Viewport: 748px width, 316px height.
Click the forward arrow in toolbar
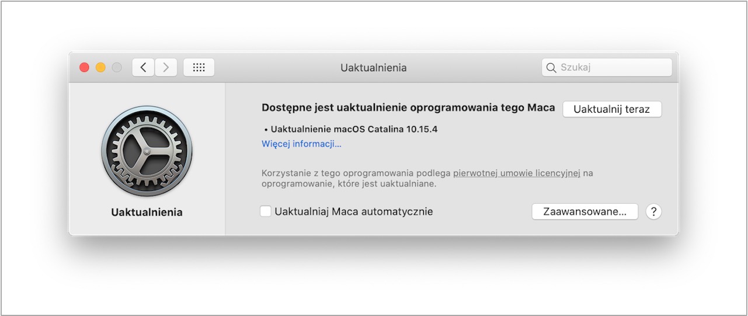(166, 67)
